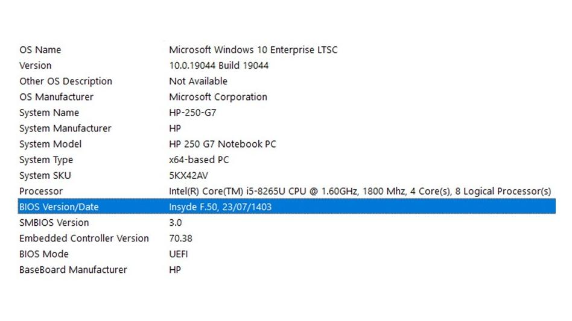Click the Microsoft Windows 10 Enterprise LTSC value
This screenshot has height=321, width=572.
(253, 50)
